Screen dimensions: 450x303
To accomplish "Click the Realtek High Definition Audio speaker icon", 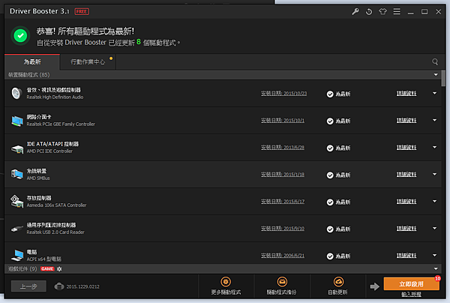I will [16, 93].
